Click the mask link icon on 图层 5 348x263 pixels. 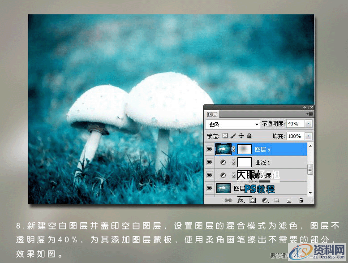[234, 149]
